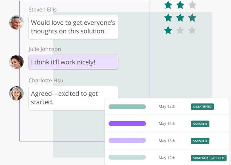This screenshot has width=231, height=165.
Task: Click Charlotte Hsu's profile avatar
Action: tap(16, 94)
